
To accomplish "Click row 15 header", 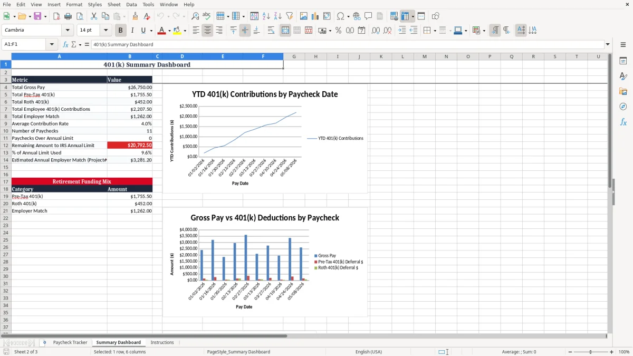I will point(6,167).
